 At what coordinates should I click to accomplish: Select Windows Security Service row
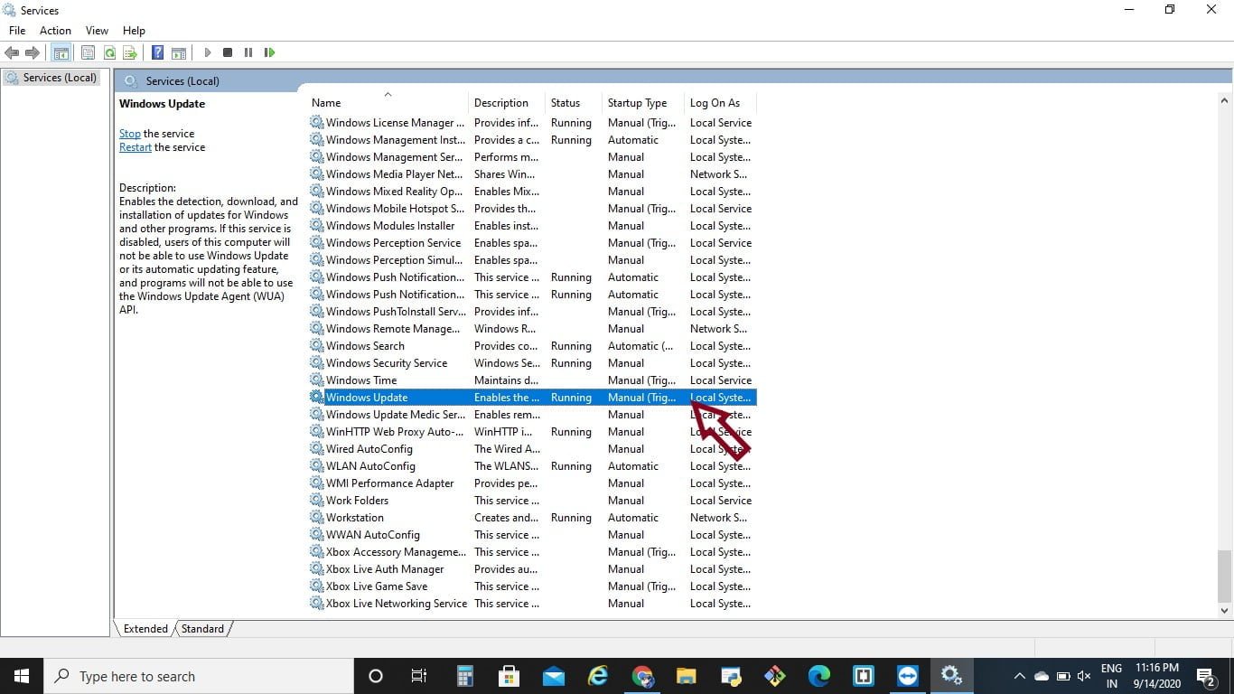tap(532, 363)
